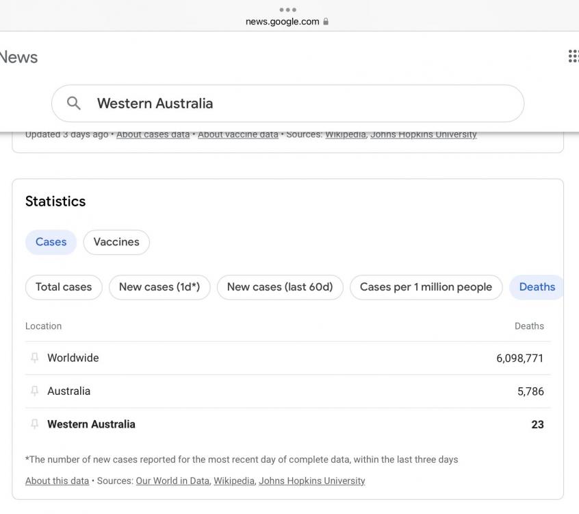Click the search magnifier icon

click(74, 103)
